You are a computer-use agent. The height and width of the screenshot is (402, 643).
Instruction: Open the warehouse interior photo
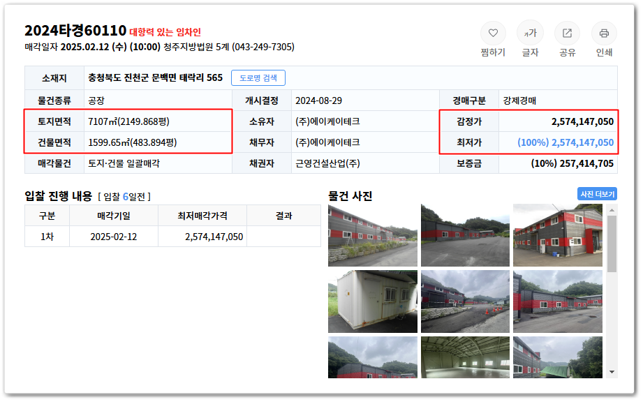click(x=465, y=357)
